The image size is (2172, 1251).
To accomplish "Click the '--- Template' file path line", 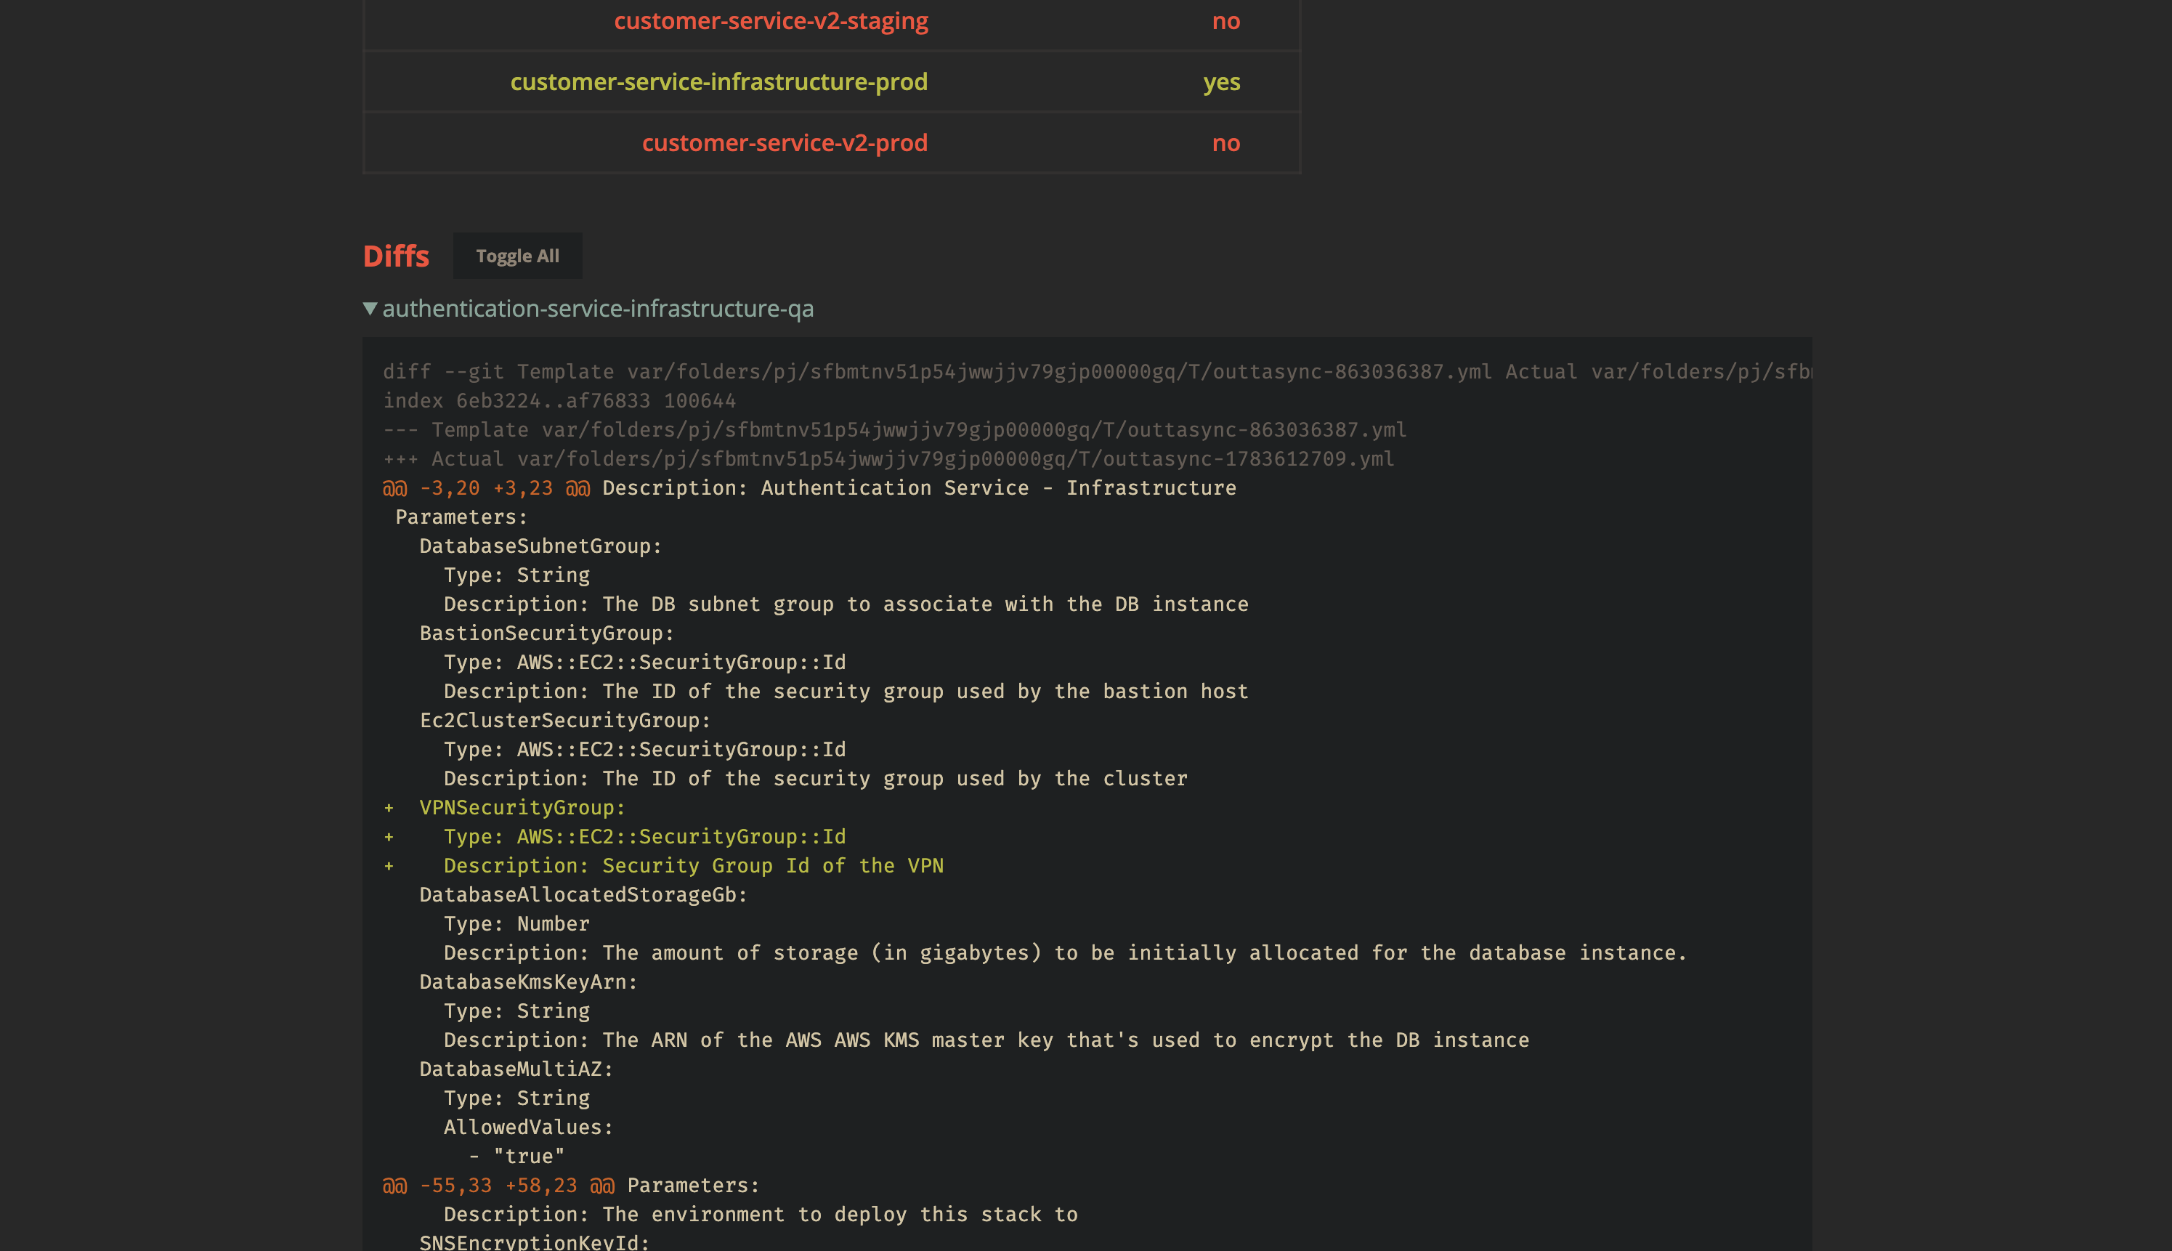I will [x=893, y=429].
